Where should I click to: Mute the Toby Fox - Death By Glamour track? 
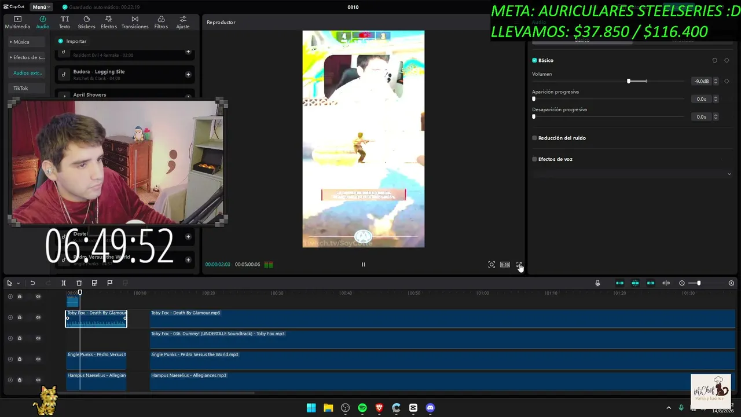tap(38, 317)
